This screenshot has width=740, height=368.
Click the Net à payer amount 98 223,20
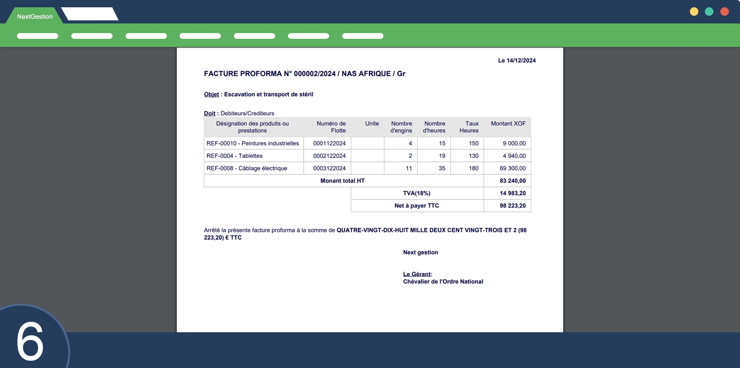pos(512,206)
